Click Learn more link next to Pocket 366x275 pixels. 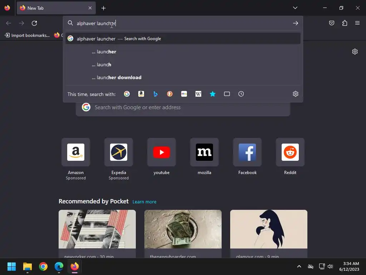point(144,202)
